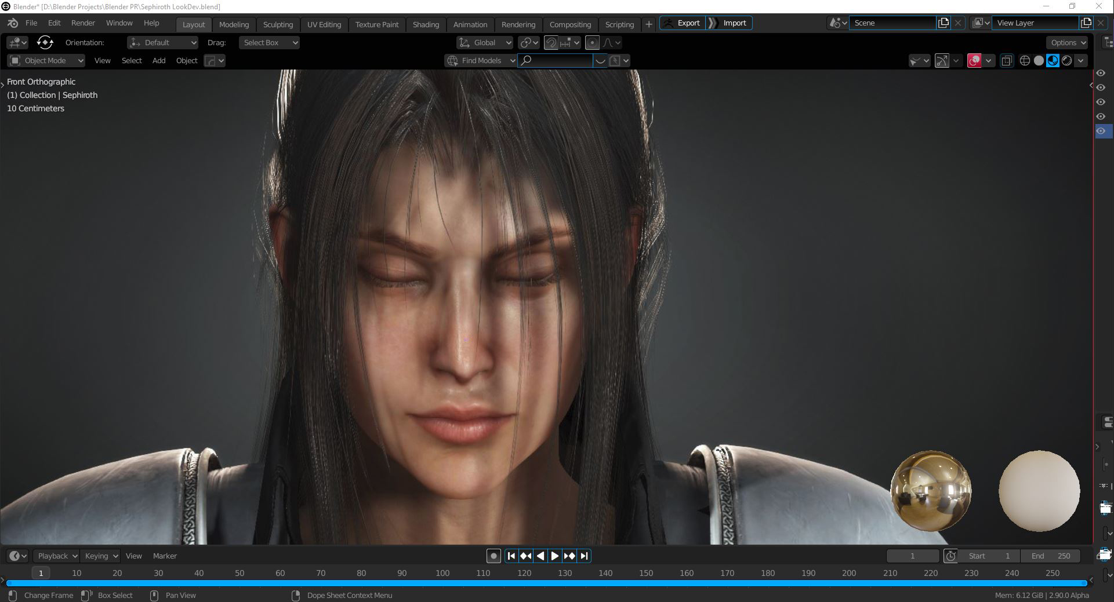The width and height of the screenshot is (1114, 602).
Task: Play the animation forward
Action: 555,556
